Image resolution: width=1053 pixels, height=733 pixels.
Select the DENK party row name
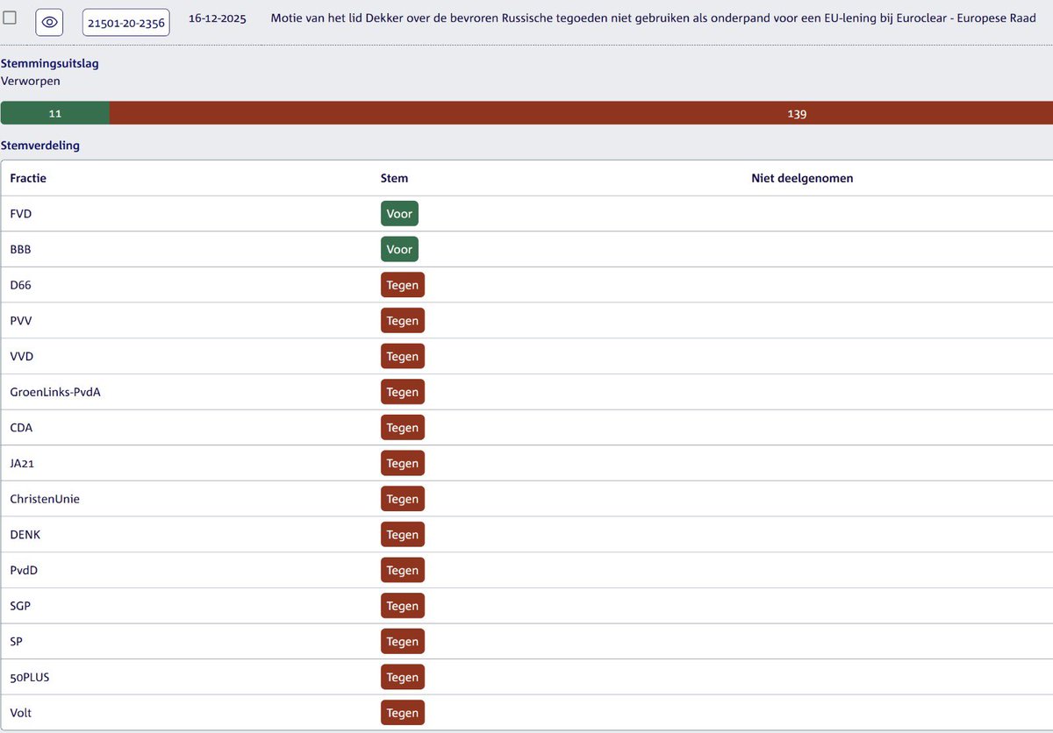click(25, 535)
